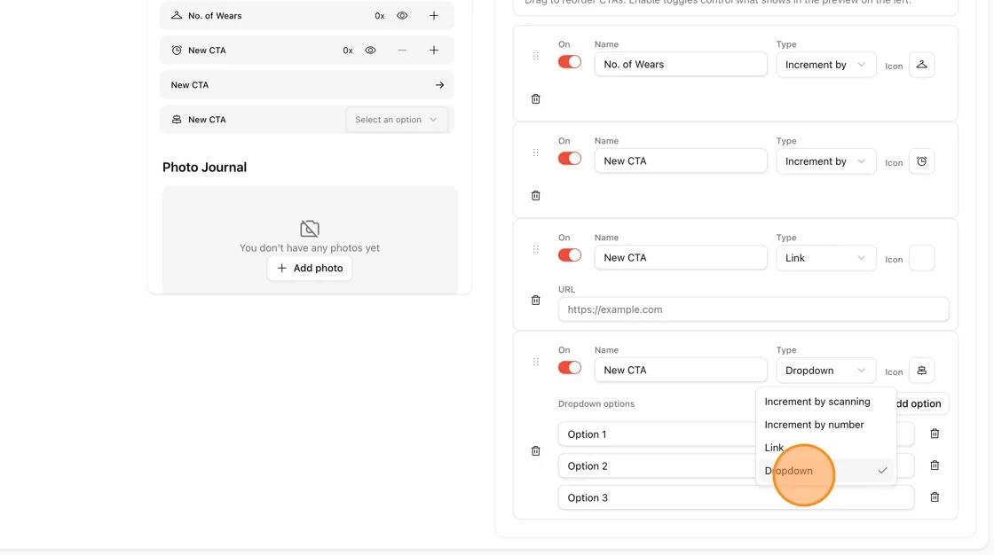Open the 'Select an option' dropdown in preview
This screenshot has width=994, height=555.
[396, 119]
